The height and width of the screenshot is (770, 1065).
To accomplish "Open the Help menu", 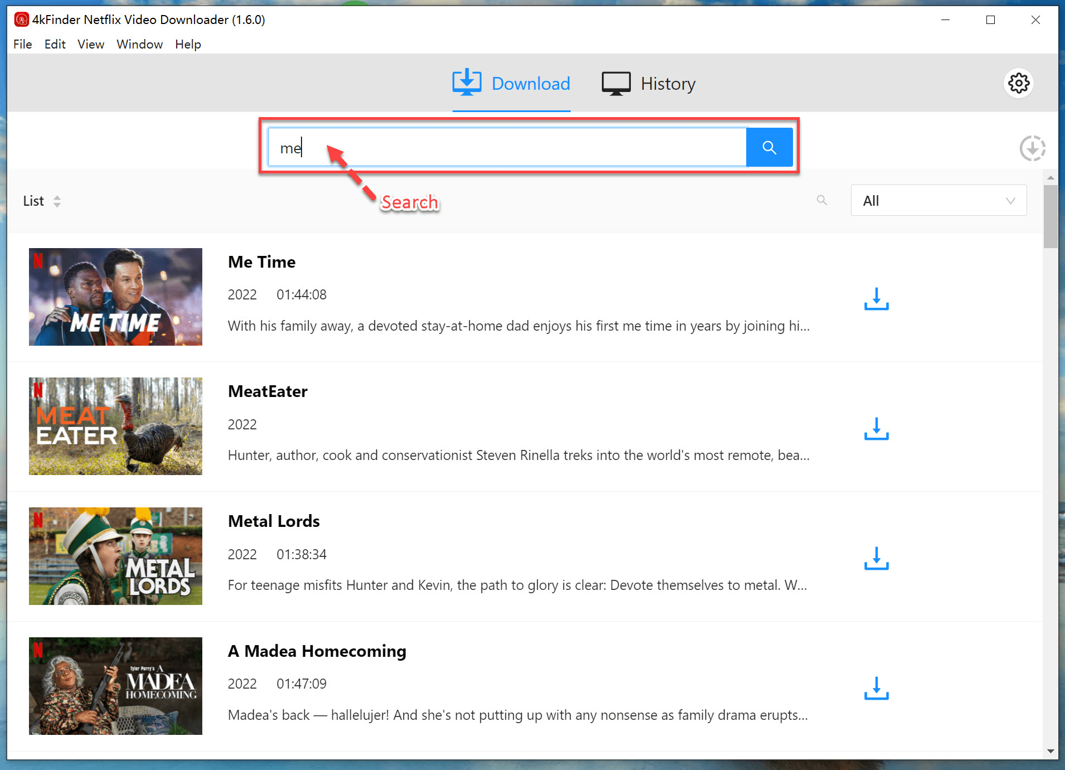I will coord(188,44).
